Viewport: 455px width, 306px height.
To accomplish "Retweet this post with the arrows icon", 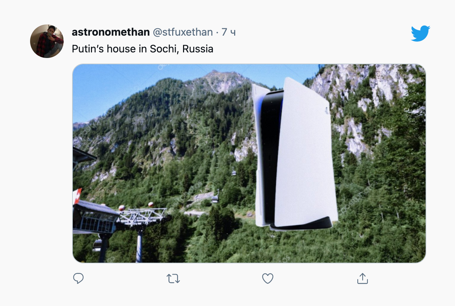I will pyautogui.click(x=173, y=278).
